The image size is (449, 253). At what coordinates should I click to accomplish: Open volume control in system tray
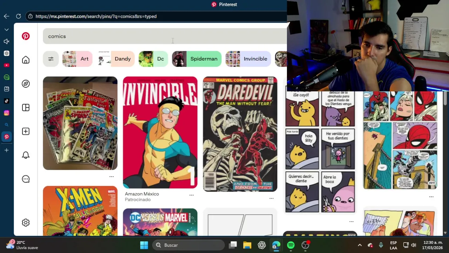click(414, 245)
